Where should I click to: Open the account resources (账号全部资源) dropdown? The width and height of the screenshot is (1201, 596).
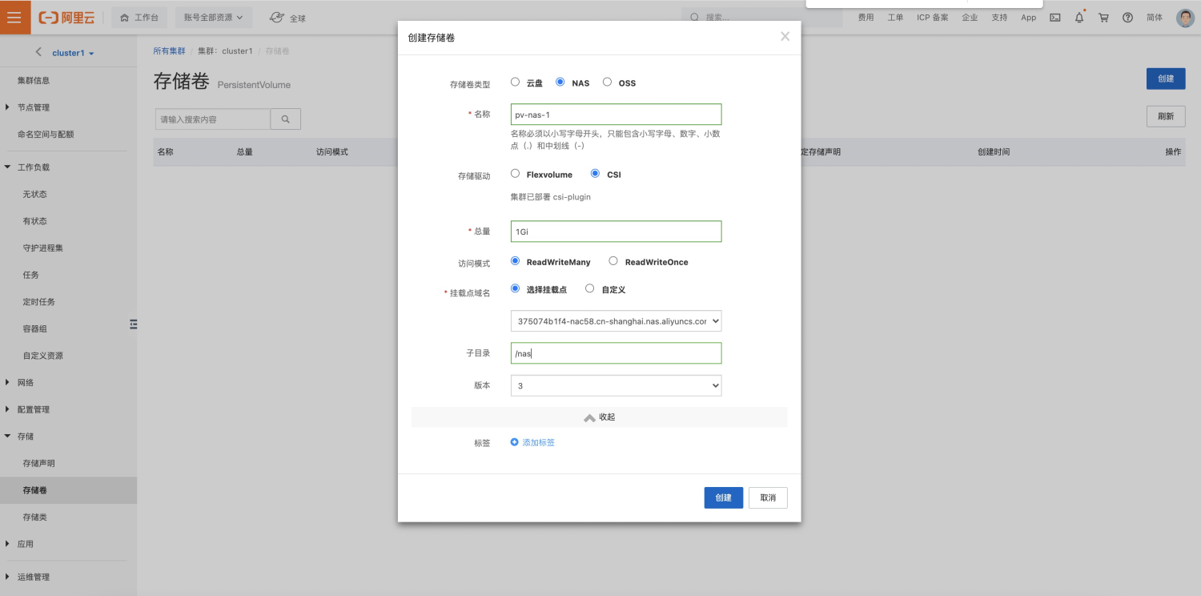tap(214, 18)
